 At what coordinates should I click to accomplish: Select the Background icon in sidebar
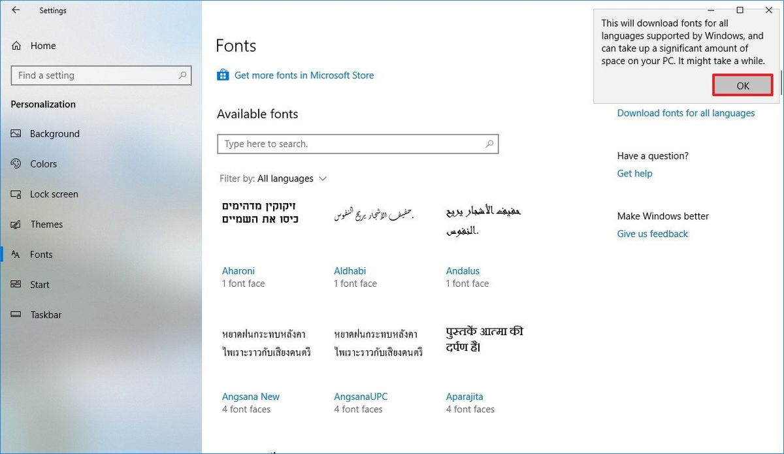[x=16, y=133]
